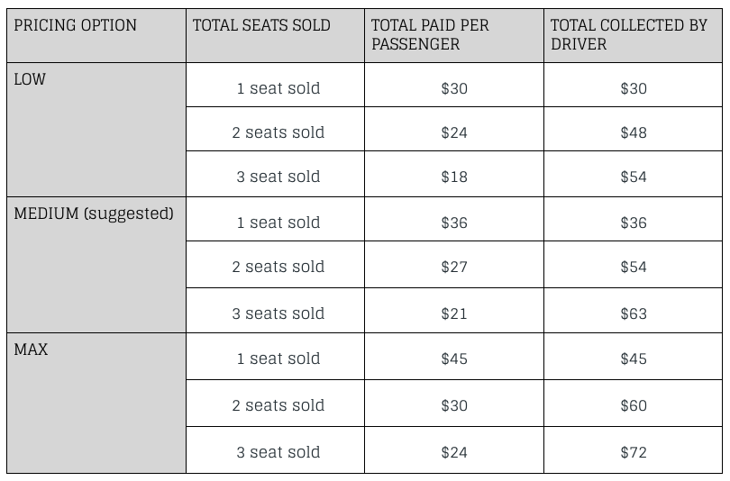Select the $18 per passenger cell
Screen dimensions: 730x481
point(454,177)
